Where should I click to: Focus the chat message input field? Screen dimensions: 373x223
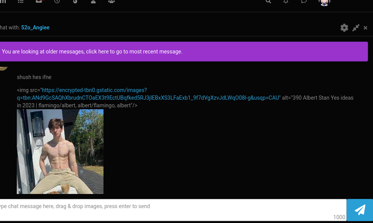point(173,210)
